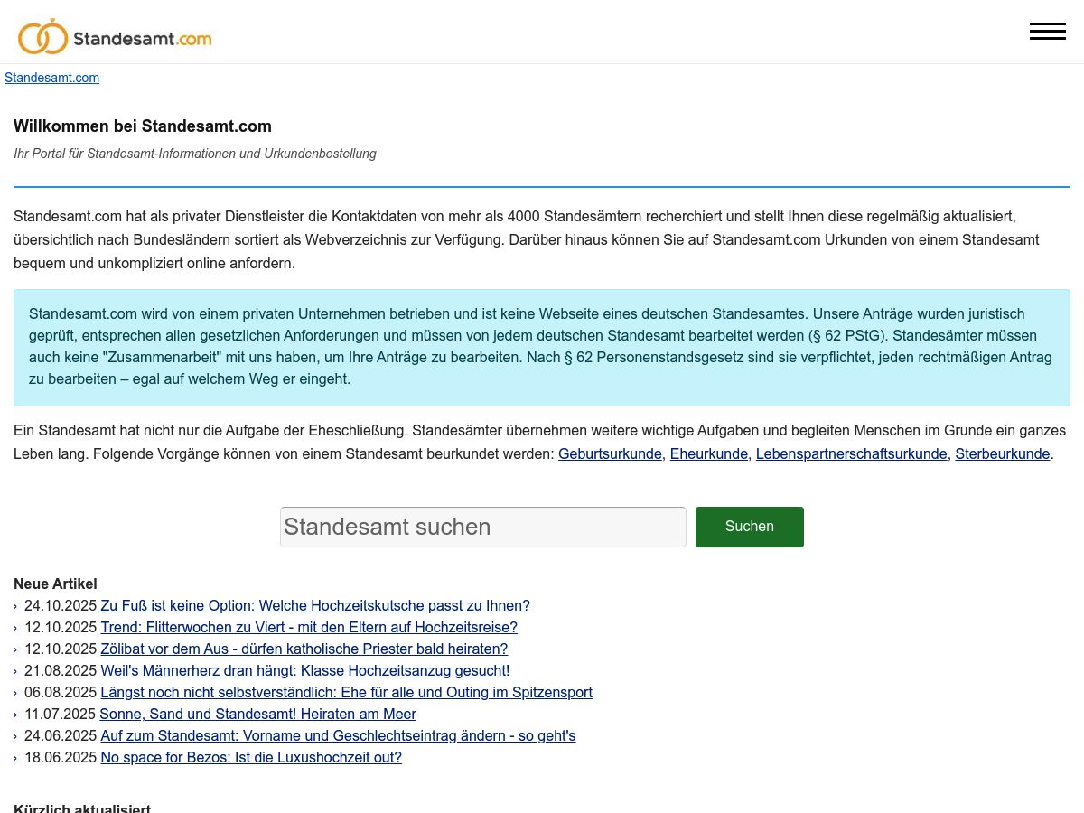This screenshot has width=1084, height=813.
Task: Click subtitle Ihr Portal für Standesamt-Informationen
Action: (x=195, y=154)
